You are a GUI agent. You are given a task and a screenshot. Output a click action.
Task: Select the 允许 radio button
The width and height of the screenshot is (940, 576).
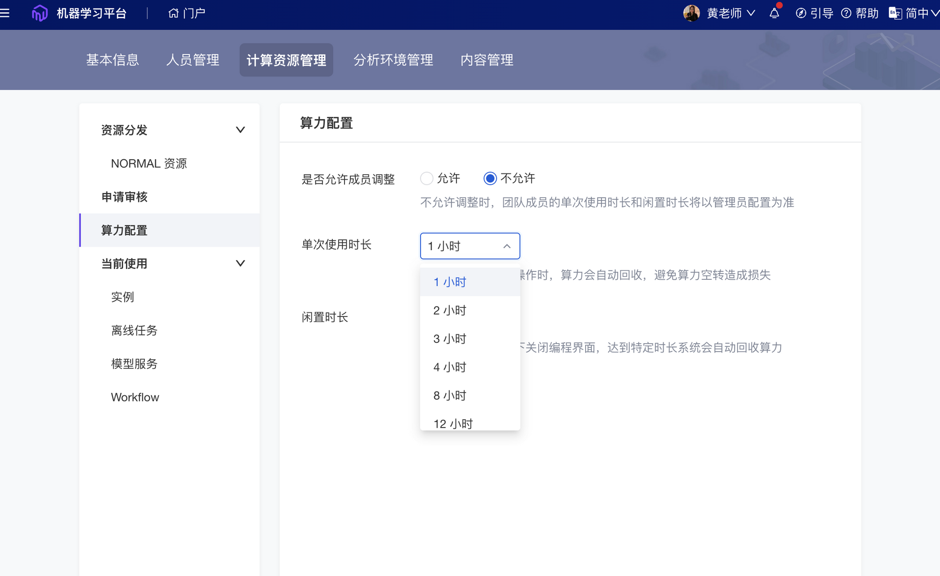(427, 178)
